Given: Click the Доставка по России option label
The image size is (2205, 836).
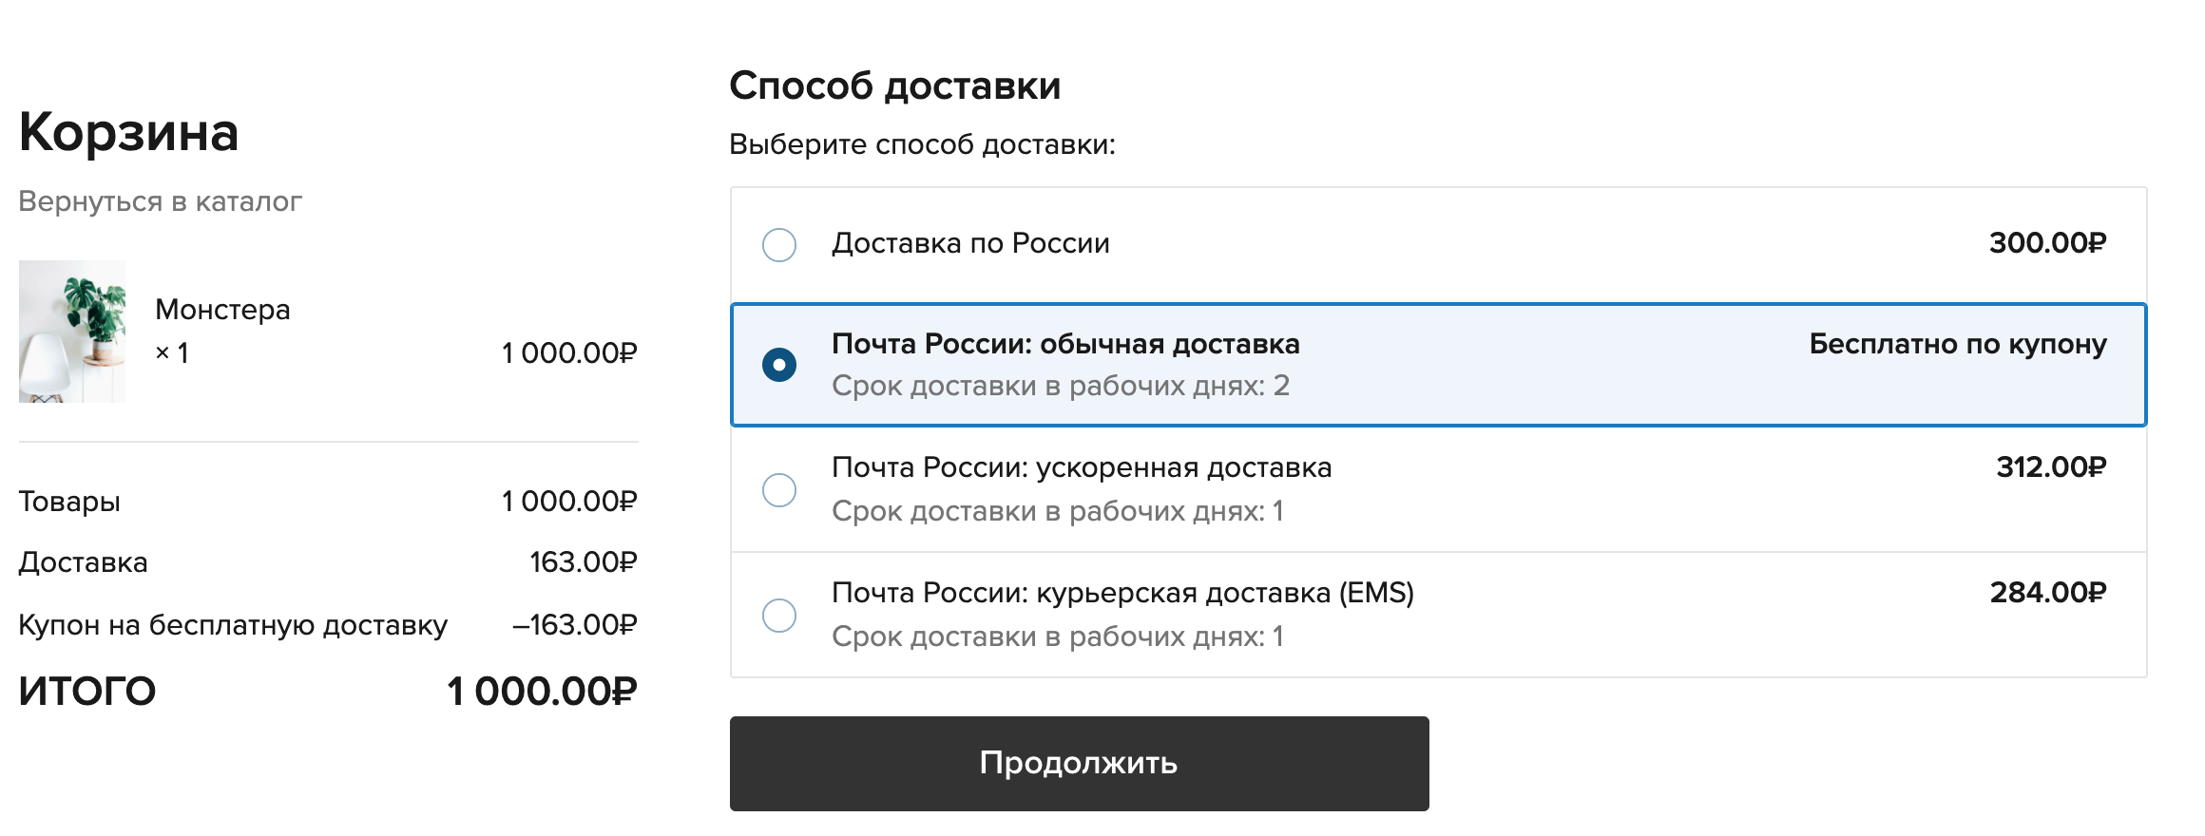Looking at the screenshot, I should (x=970, y=243).
